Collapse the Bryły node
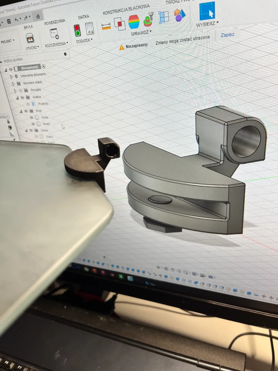Image resolution: width=278 pixels, height=371 pixels. (21, 111)
